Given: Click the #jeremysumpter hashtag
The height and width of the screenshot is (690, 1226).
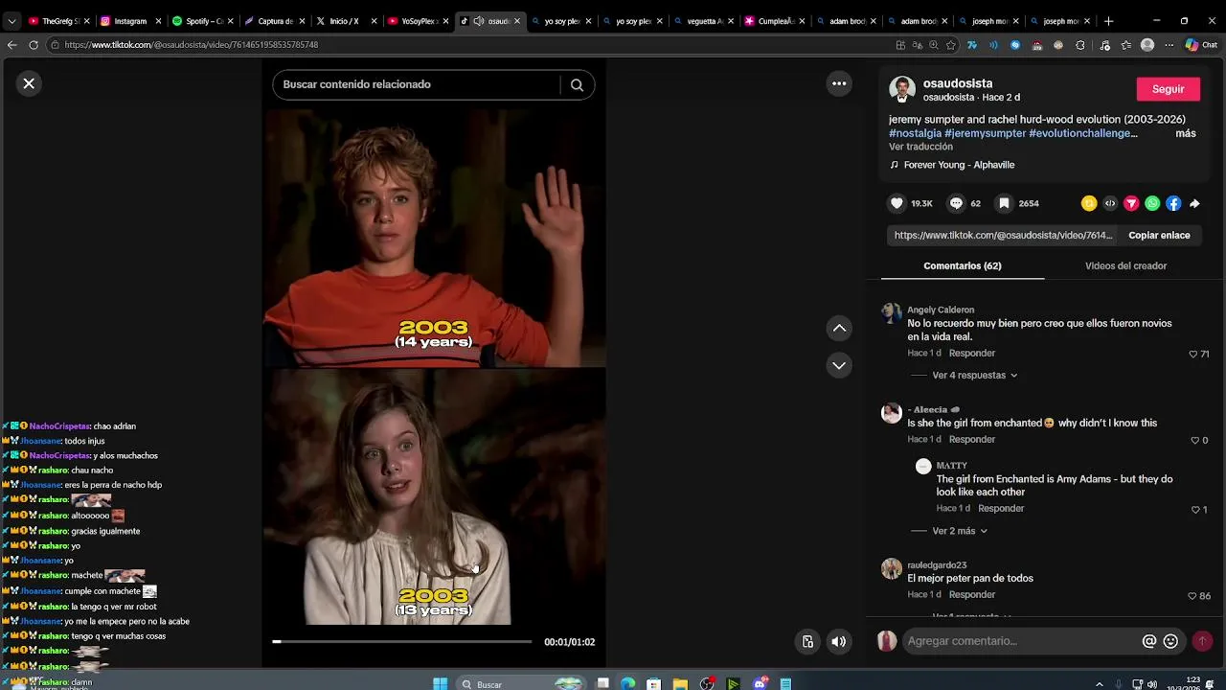Looking at the screenshot, I should [x=985, y=133].
